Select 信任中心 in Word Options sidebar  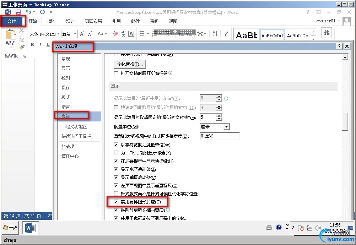click(79, 156)
